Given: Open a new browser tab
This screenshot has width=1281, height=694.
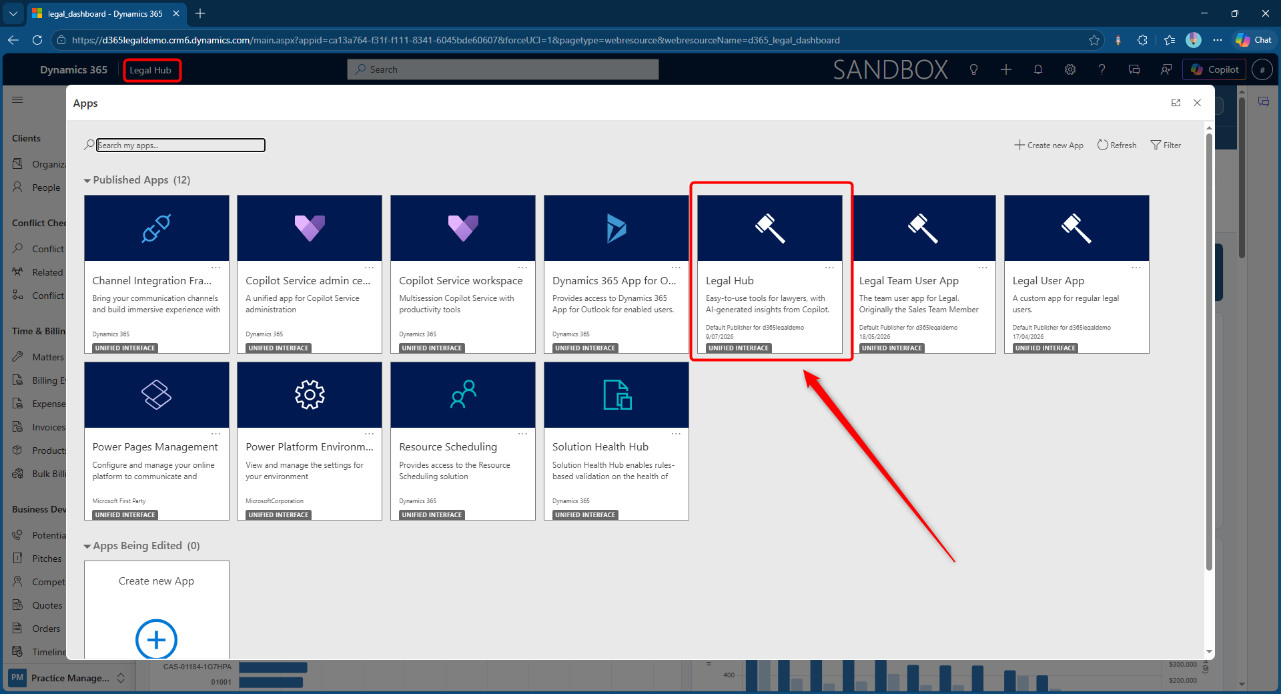Looking at the screenshot, I should click(x=200, y=13).
